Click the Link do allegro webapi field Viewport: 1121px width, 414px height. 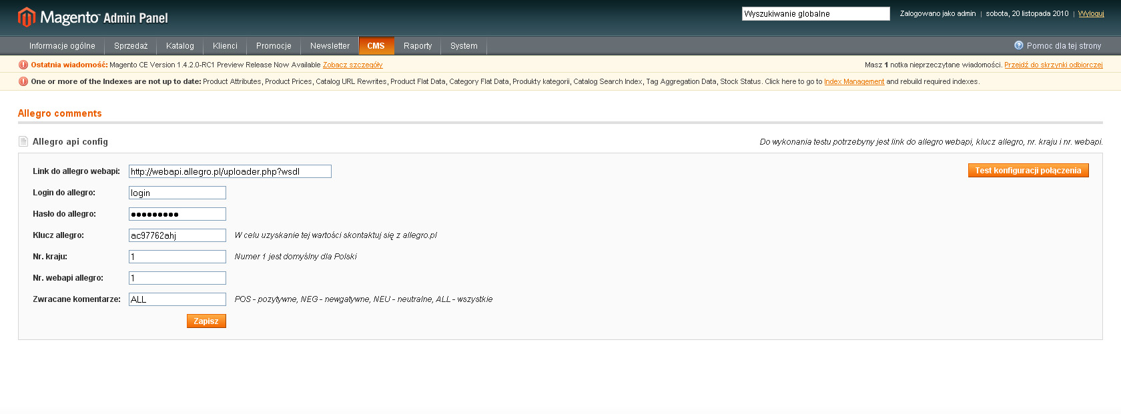230,171
